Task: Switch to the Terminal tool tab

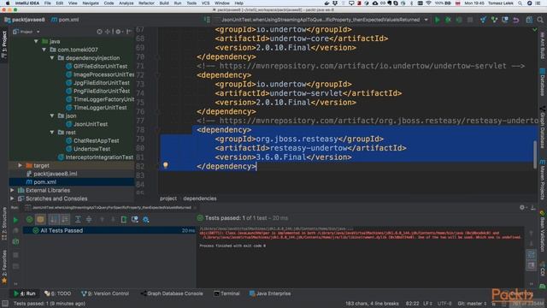Action: click(226, 293)
